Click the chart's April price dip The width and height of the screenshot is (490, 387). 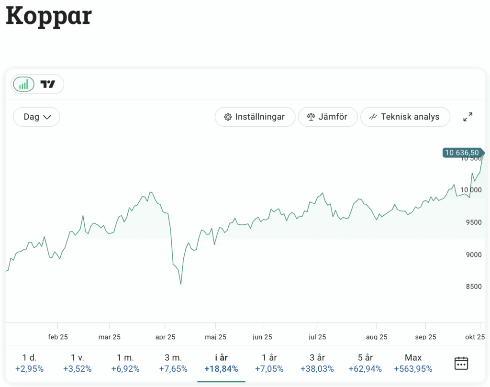point(180,283)
